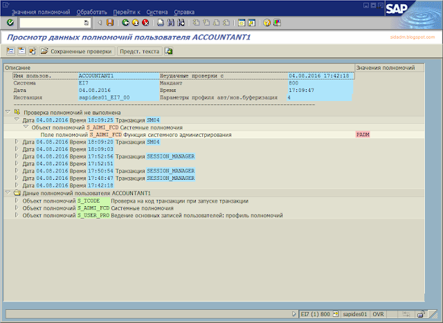Collapse the 18:09:25 SM04 date node
Viewport: 443px width, 323px height.
pyautogui.click(x=17, y=120)
